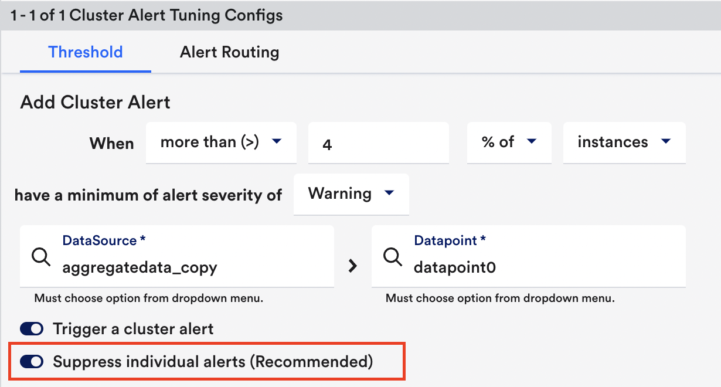Switch to the Threshold tab

(86, 52)
